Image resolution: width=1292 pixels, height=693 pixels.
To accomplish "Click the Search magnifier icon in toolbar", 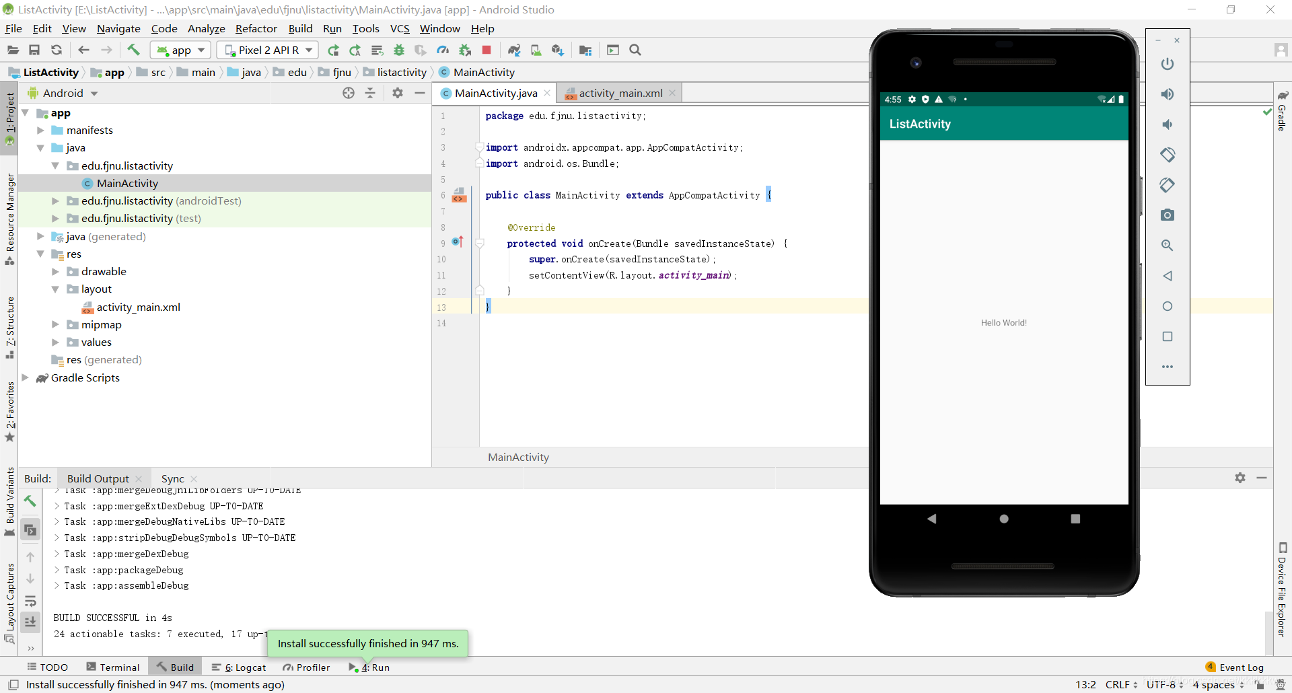I will click(635, 50).
